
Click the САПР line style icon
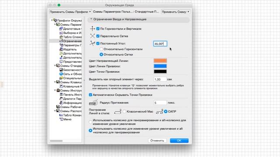pos(159,112)
